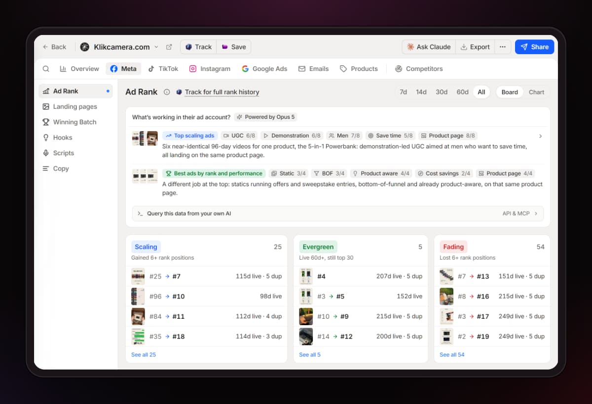
Task: Open the Google Ads tab
Action: (264, 69)
